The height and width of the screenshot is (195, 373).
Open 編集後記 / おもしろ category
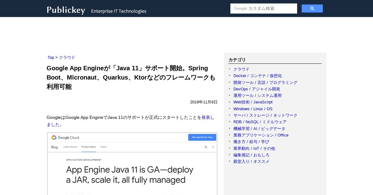pos(251,155)
